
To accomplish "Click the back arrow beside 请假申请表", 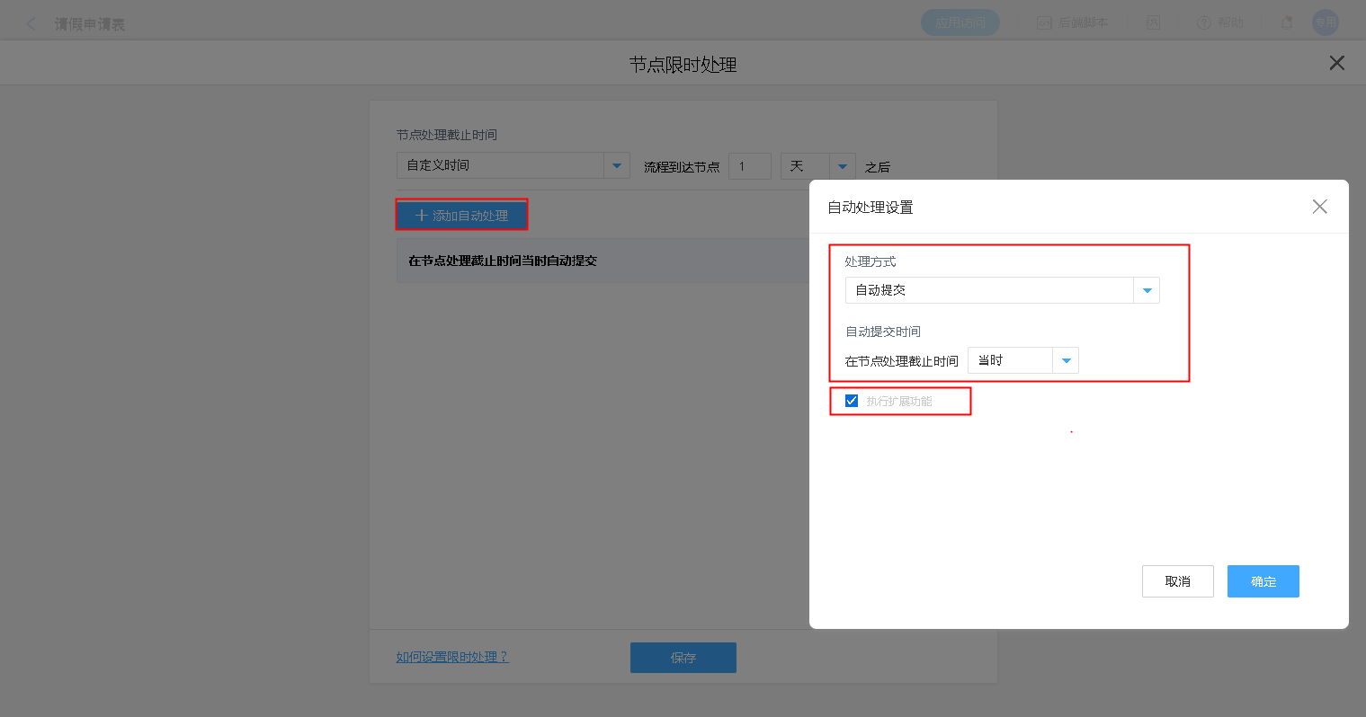I will click(31, 24).
